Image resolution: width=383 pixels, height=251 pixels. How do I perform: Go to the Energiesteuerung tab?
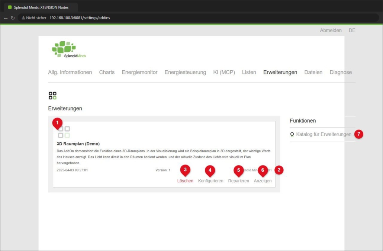(x=185, y=72)
